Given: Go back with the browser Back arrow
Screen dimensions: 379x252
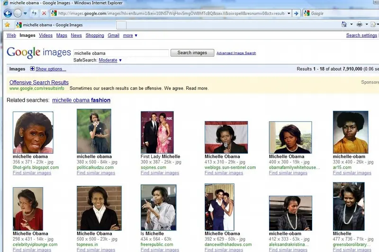Looking at the screenshot, I should point(8,13).
